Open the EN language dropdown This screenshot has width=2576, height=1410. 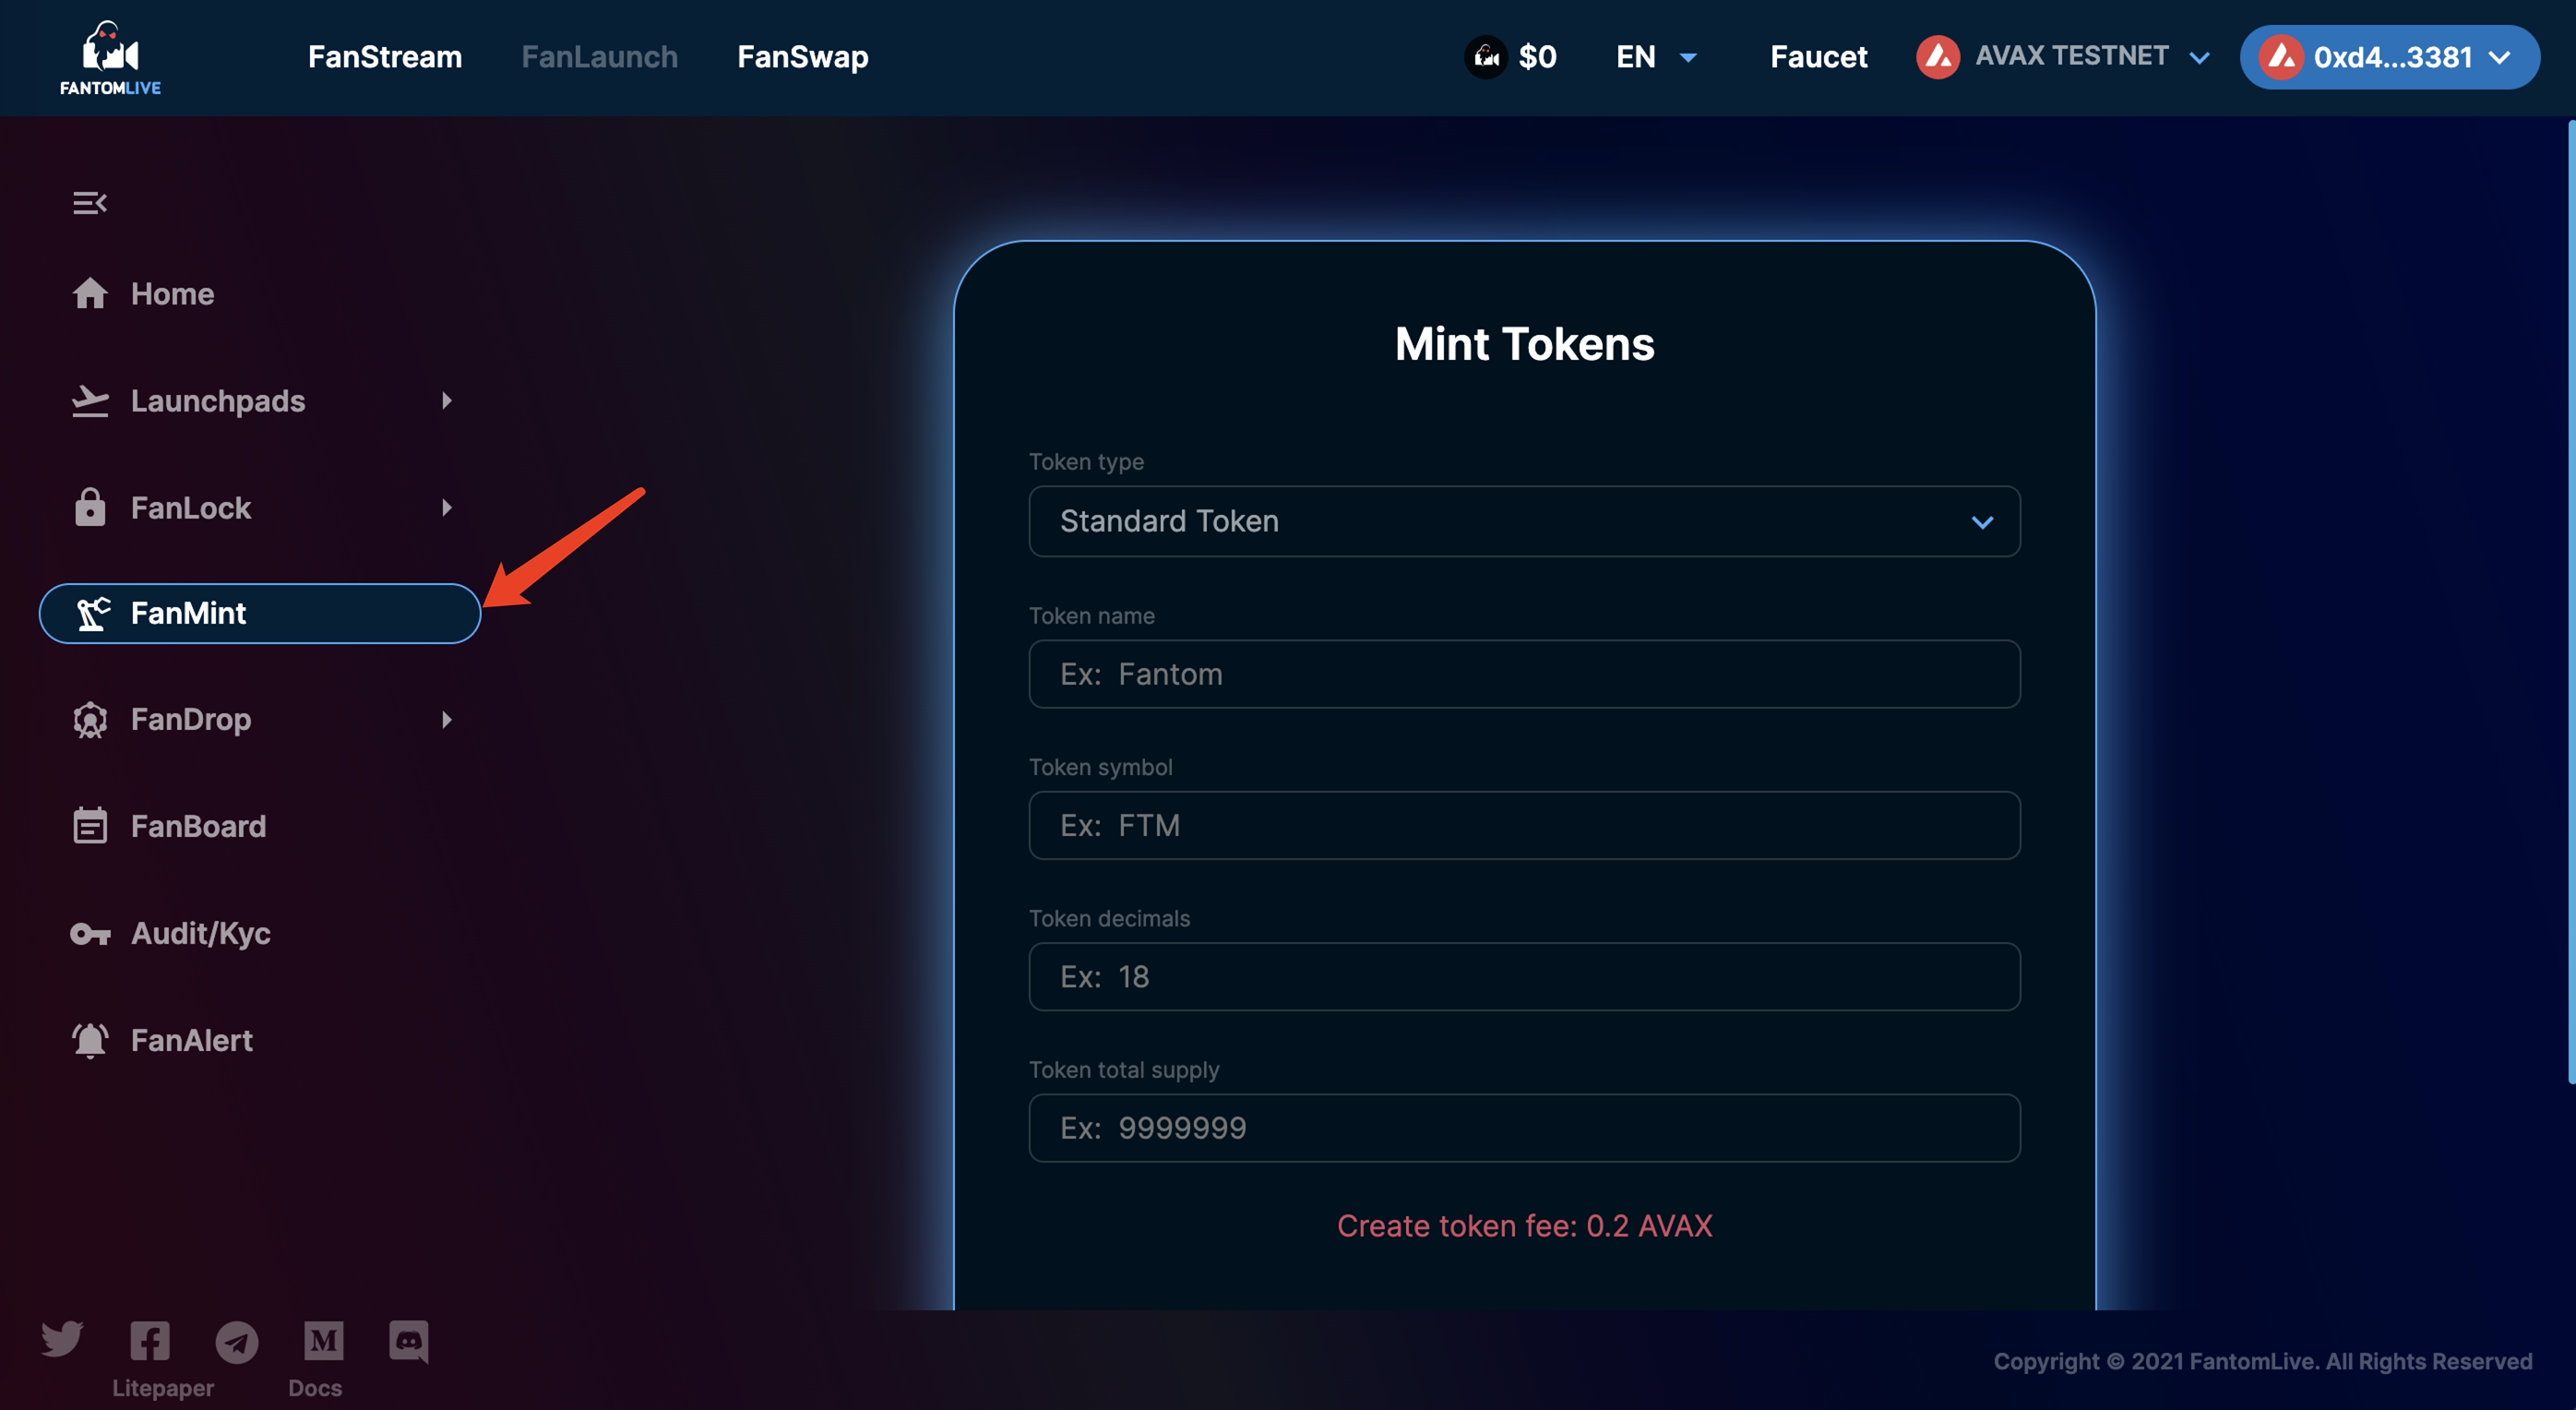click(1656, 57)
